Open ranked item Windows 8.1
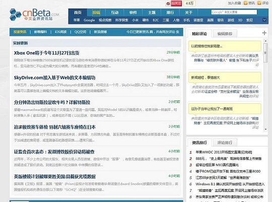 click(230, 184)
